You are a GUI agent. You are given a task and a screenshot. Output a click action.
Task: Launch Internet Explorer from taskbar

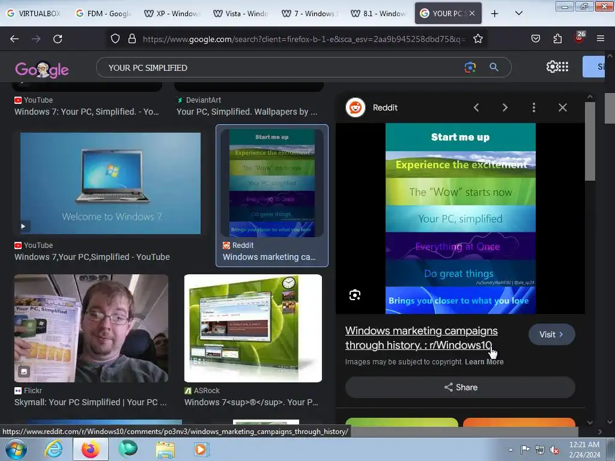coord(53,449)
